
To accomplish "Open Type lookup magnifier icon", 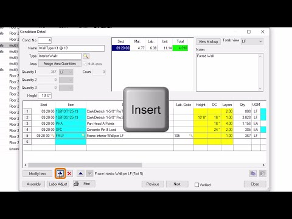I will coord(86,56).
